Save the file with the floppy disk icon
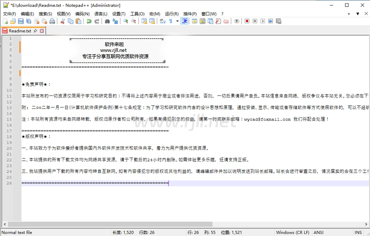The width and height of the screenshot is (370, 236). coord(21,21)
